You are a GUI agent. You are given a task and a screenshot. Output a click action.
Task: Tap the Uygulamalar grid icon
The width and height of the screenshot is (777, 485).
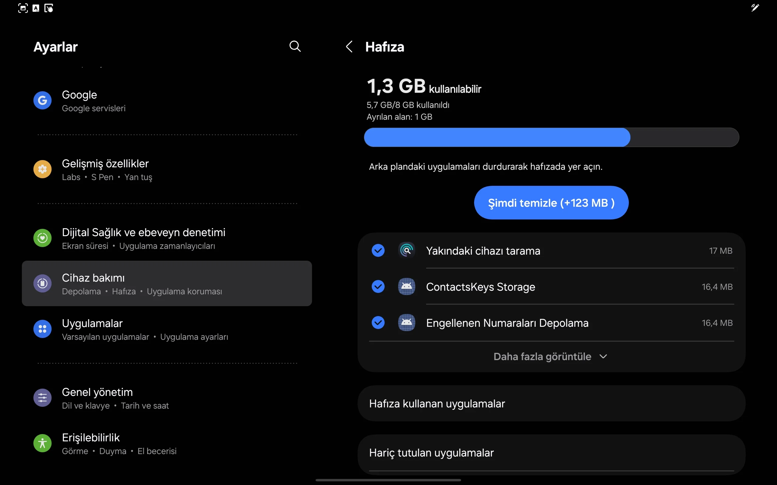[x=42, y=329]
